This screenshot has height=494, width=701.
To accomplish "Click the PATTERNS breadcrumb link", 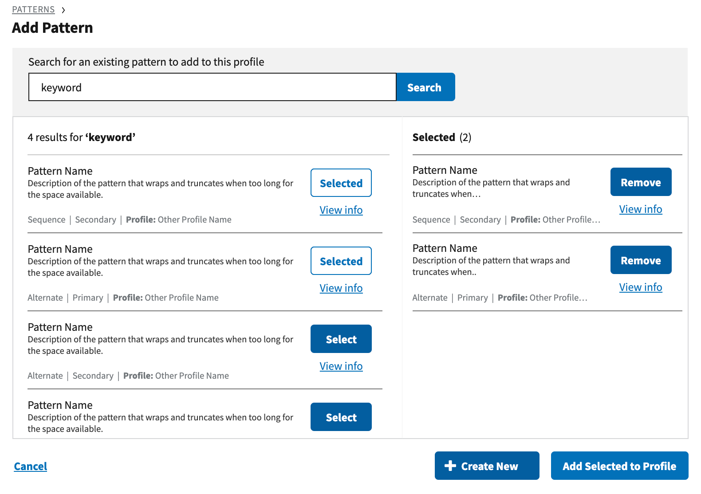I will click(x=33, y=9).
